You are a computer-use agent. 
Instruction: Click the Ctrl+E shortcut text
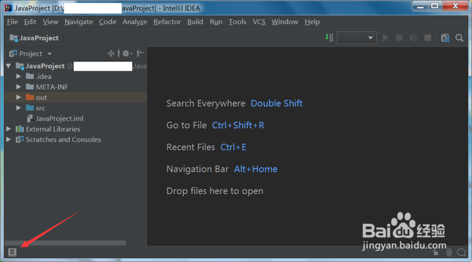coord(233,147)
